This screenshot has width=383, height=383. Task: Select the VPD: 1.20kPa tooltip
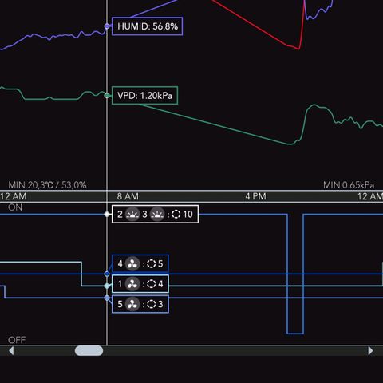(145, 96)
